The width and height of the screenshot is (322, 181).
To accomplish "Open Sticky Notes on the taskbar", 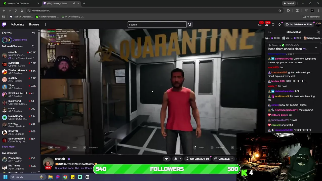I will (x=72, y=177).
